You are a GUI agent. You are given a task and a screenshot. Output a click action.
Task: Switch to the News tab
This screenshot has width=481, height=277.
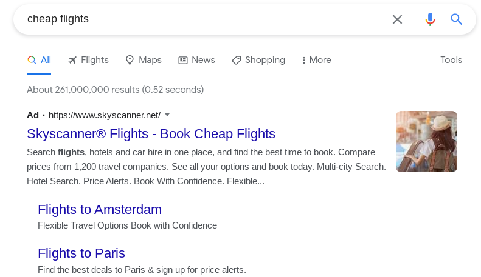click(x=203, y=60)
